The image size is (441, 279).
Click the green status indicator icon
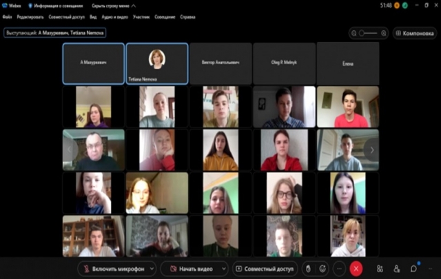click(x=405, y=6)
